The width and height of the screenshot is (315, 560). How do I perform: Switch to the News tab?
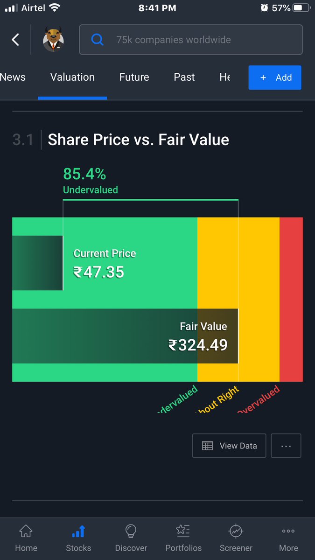(x=13, y=77)
